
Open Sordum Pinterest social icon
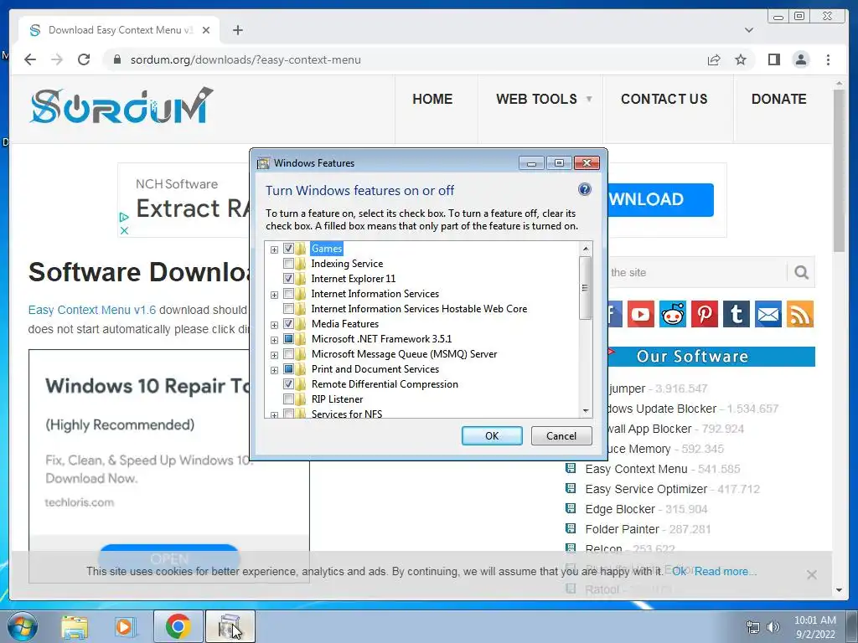[x=704, y=314]
